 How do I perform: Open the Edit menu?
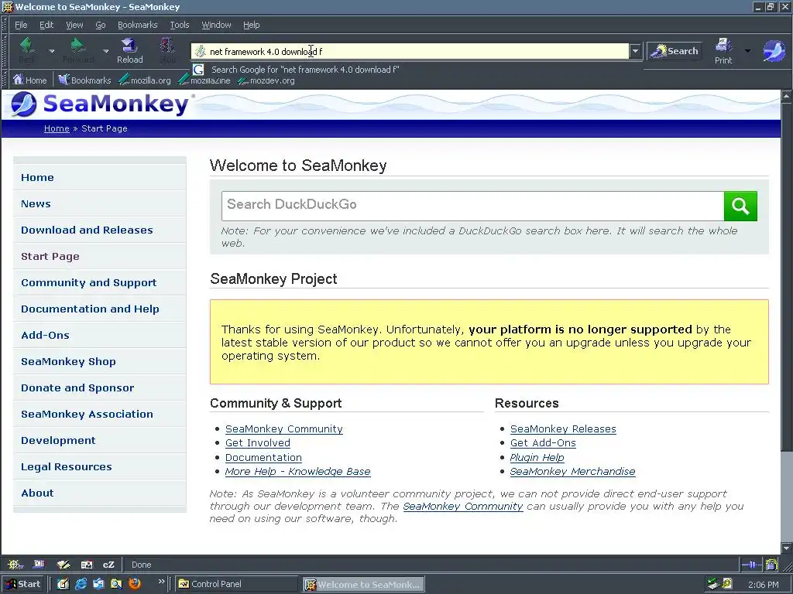tap(46, 25)
